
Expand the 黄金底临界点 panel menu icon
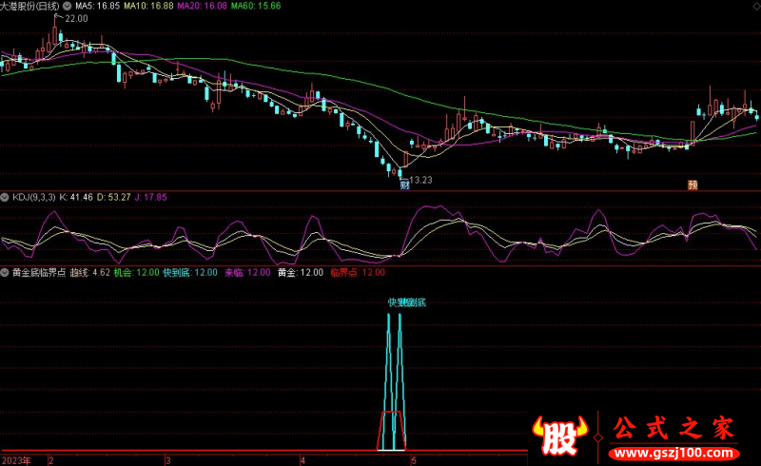pyautogui.click(x=6, y=272)
